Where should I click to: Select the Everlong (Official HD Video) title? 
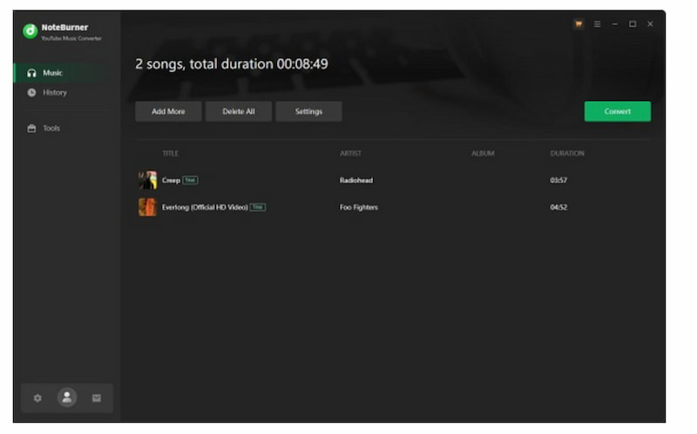205,207
